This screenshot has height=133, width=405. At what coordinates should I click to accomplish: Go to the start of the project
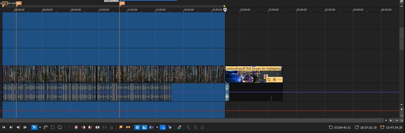(4, 127)
